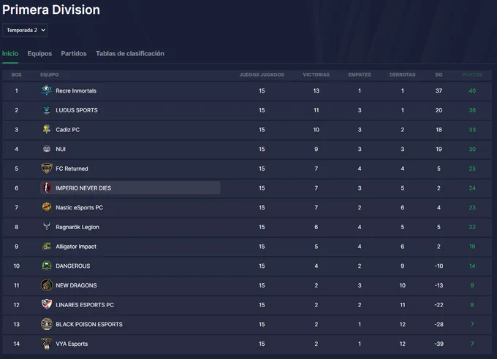
Task: Switch to the Inicio tab
Action: [x=10, y=53]
